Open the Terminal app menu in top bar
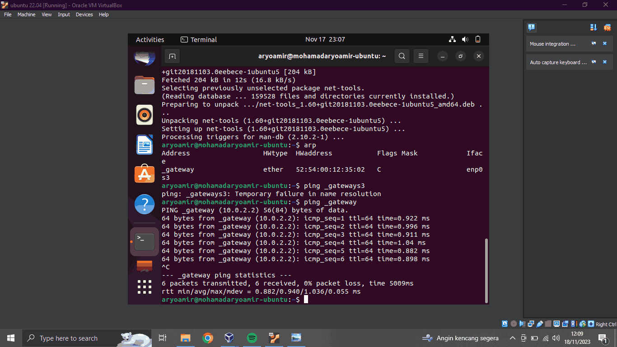This screenshot has width=617, height=347. click(199, 40)
